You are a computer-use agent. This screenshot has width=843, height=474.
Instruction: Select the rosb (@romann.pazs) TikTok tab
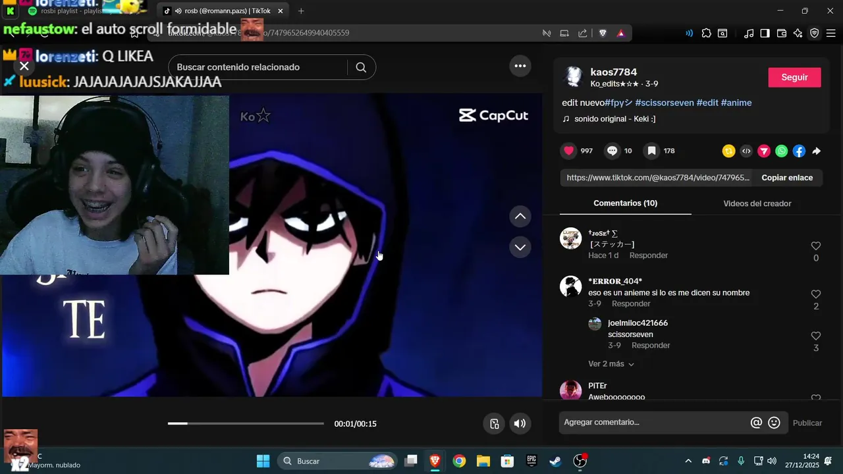click(223, 11)
